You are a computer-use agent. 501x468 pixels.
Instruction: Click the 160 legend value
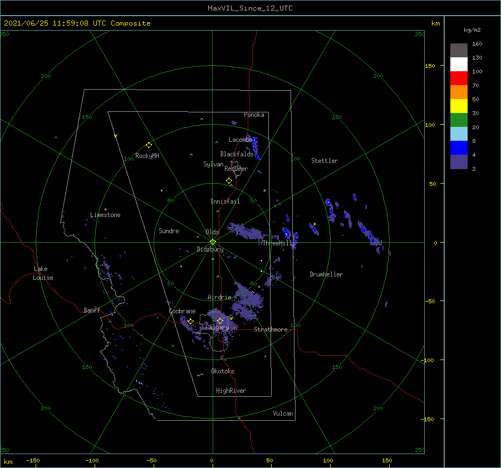pyautogui.click(x=477, y=44)
